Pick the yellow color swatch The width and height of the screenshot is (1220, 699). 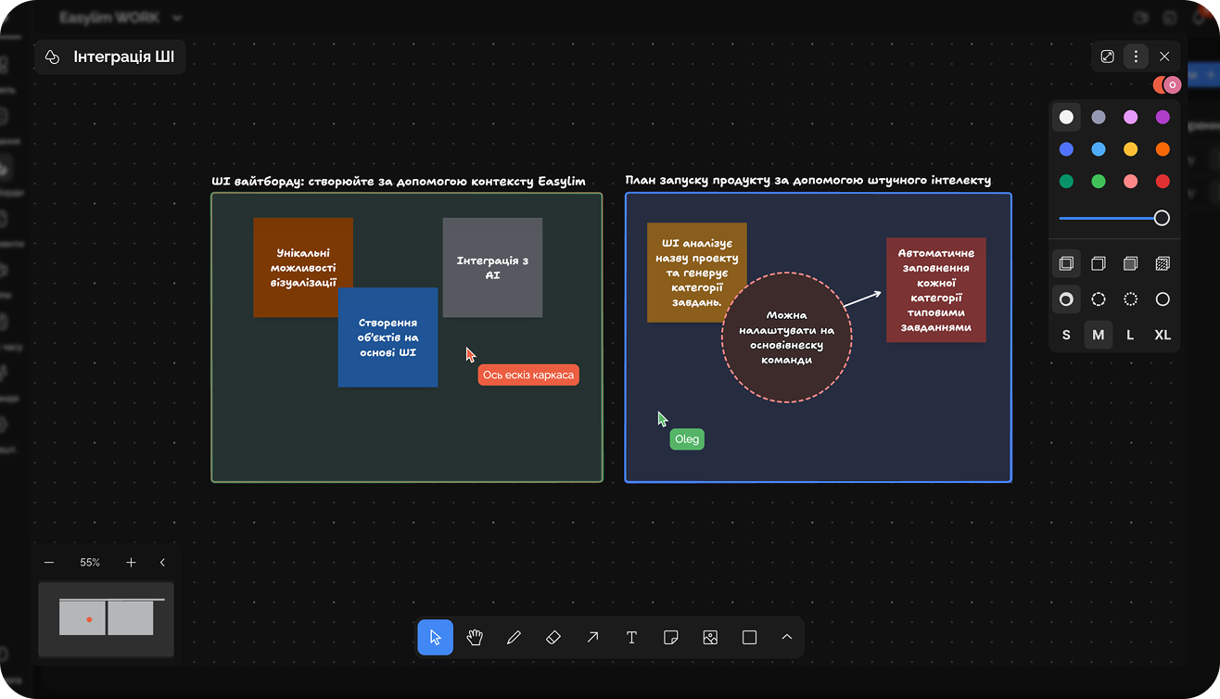(x=1130, y=149)
